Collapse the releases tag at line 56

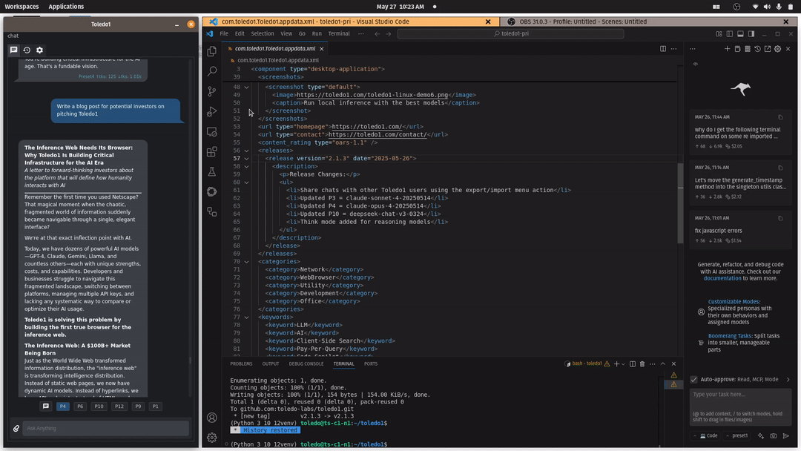(x=247, y=151)
